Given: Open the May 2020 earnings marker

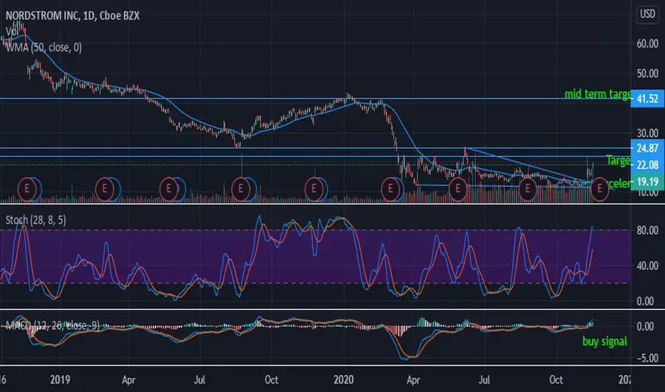Looking at the screenshot, I should click(x=457, y=187).
